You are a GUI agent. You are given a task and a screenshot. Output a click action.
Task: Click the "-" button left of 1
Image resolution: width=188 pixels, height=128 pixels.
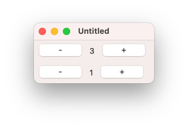pos(60,72)
